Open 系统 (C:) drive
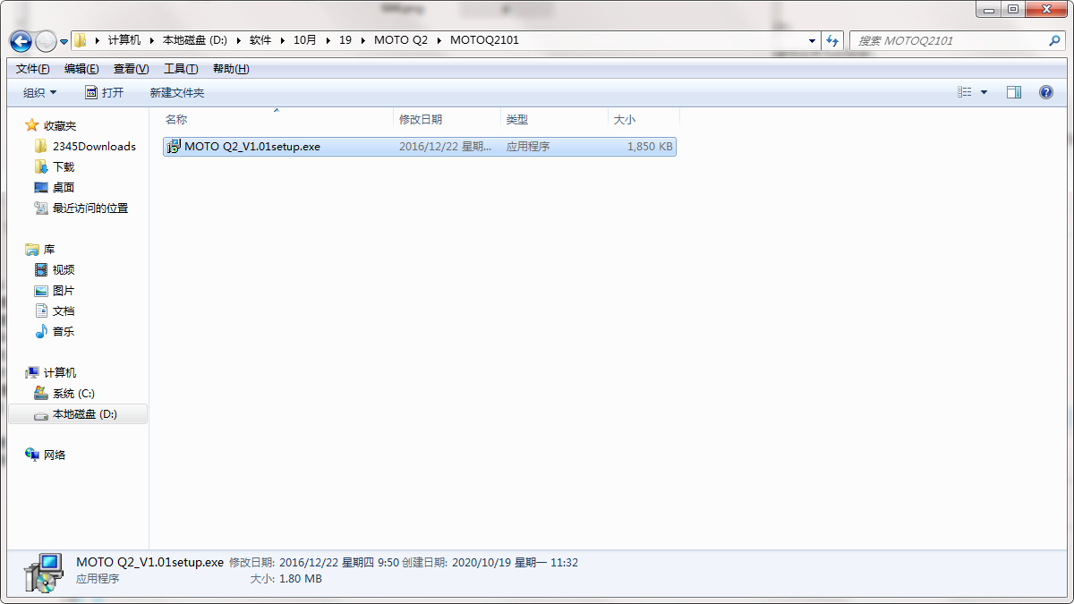This screenshot has width=1074, height=604. coord(73,393)
